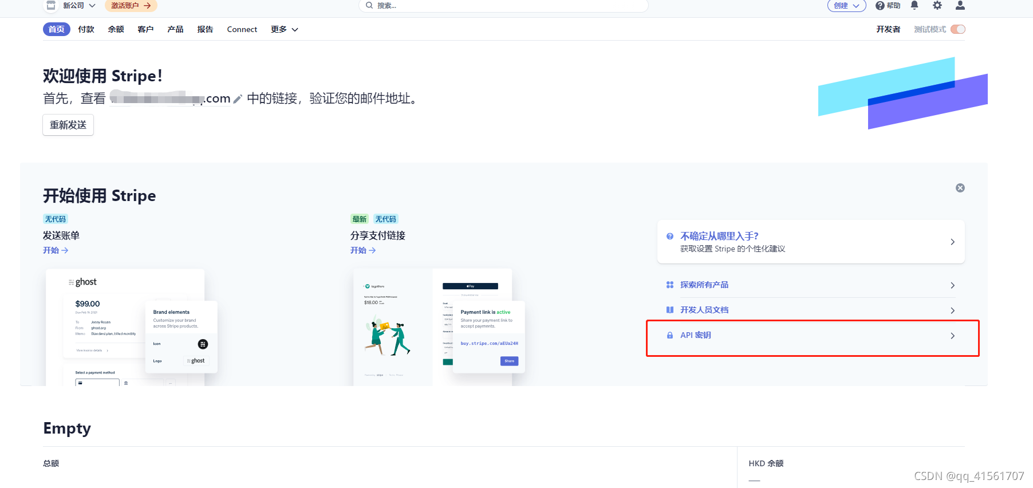Switch to the 客户 customers tab

[x=145, y=29]
